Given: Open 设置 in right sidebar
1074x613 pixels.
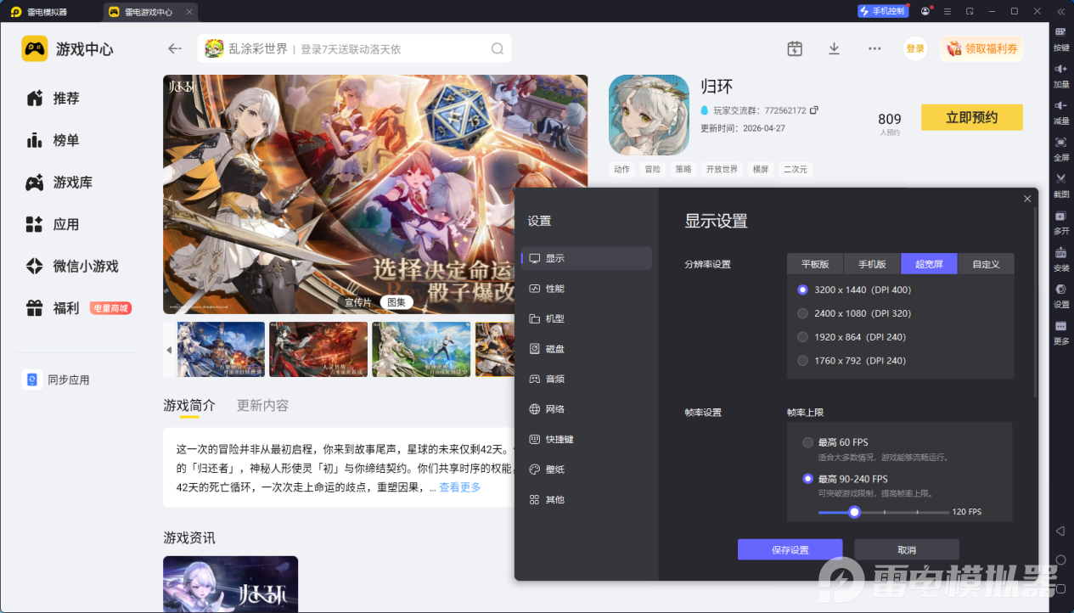Looking at the screenshot, I should click(1061, 294).
